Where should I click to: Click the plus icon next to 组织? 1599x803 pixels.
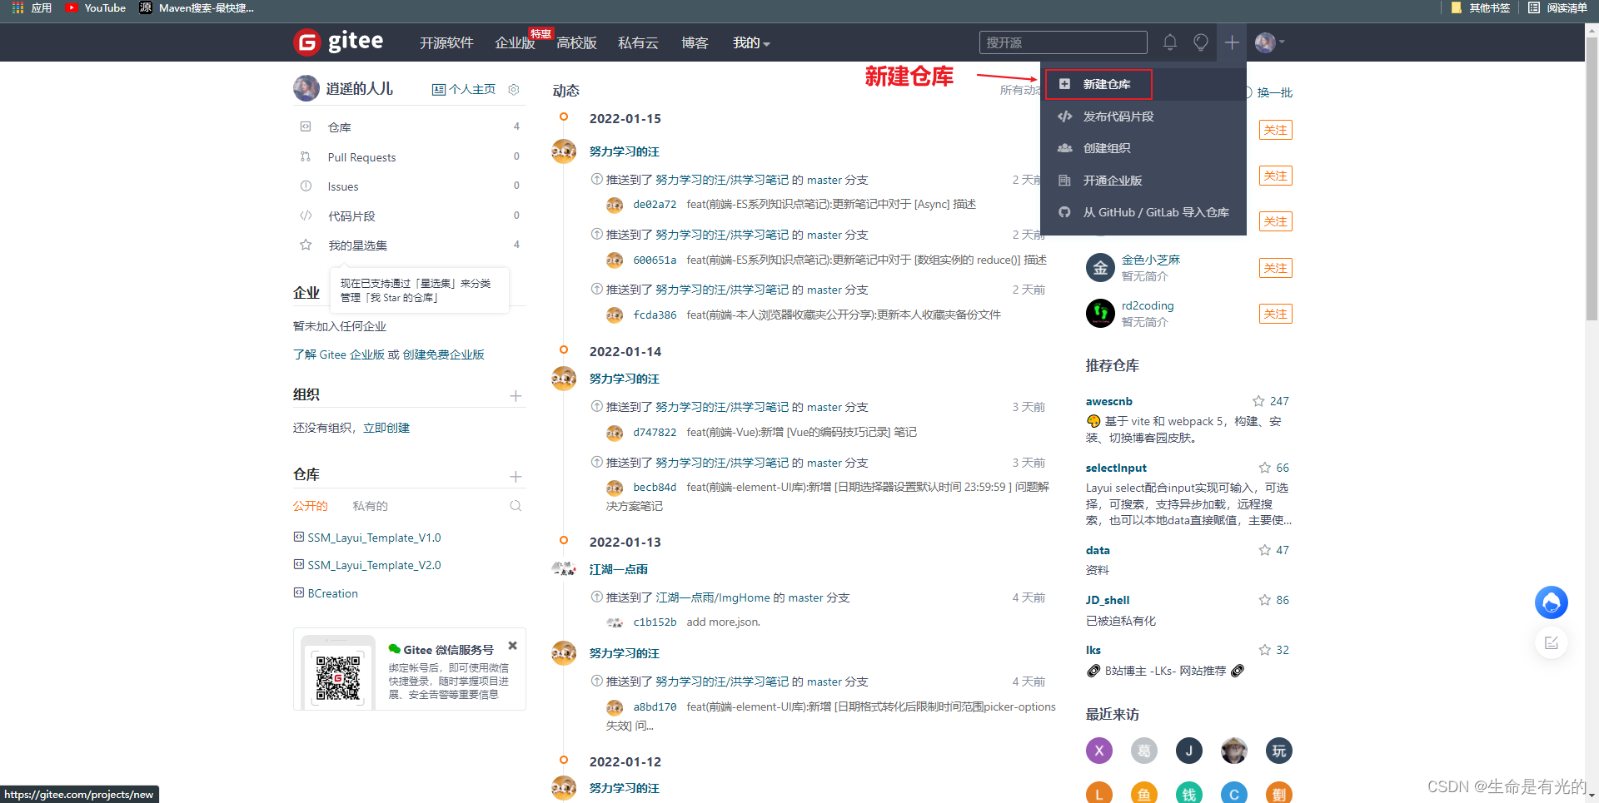point(516,396)
